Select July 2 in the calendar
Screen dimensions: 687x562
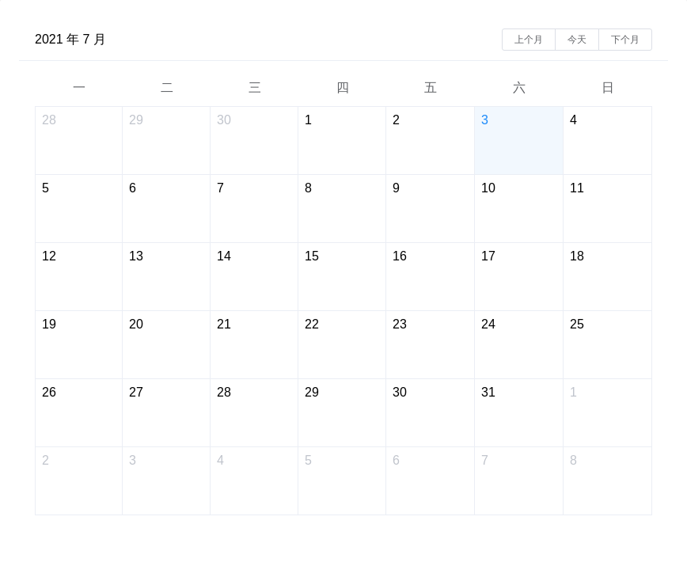pyautogui.click(x=430, y=141)
